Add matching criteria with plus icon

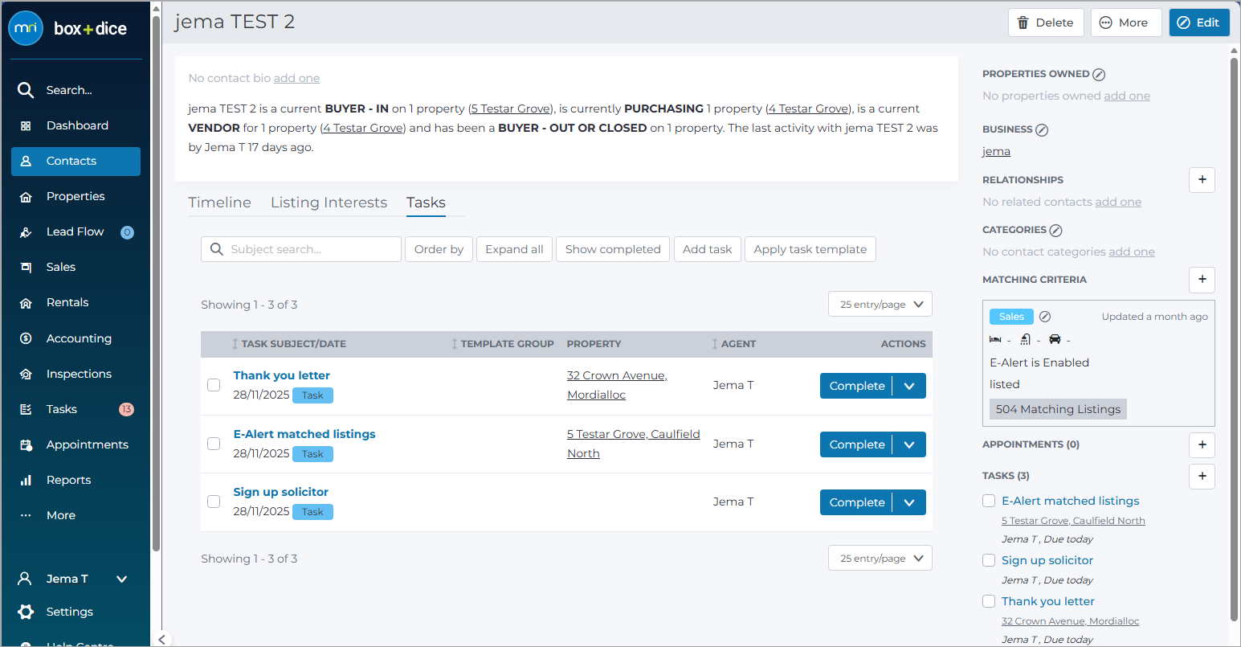[x=1202, y=280]
